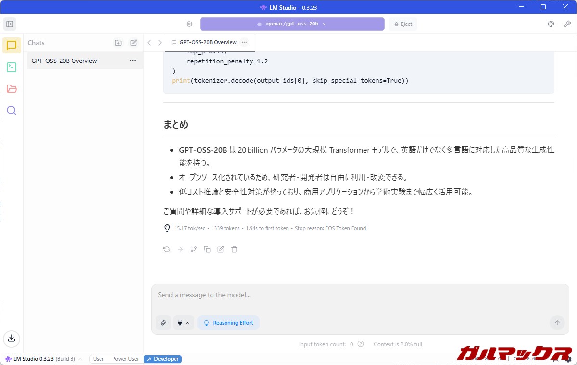Open the Developer terminal view icon

12,67
